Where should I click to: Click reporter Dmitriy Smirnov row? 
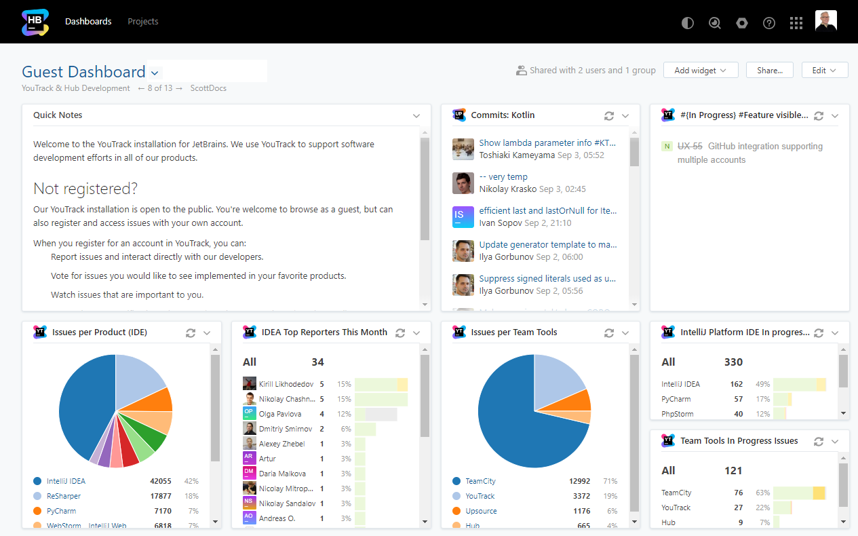click(326, 429)
